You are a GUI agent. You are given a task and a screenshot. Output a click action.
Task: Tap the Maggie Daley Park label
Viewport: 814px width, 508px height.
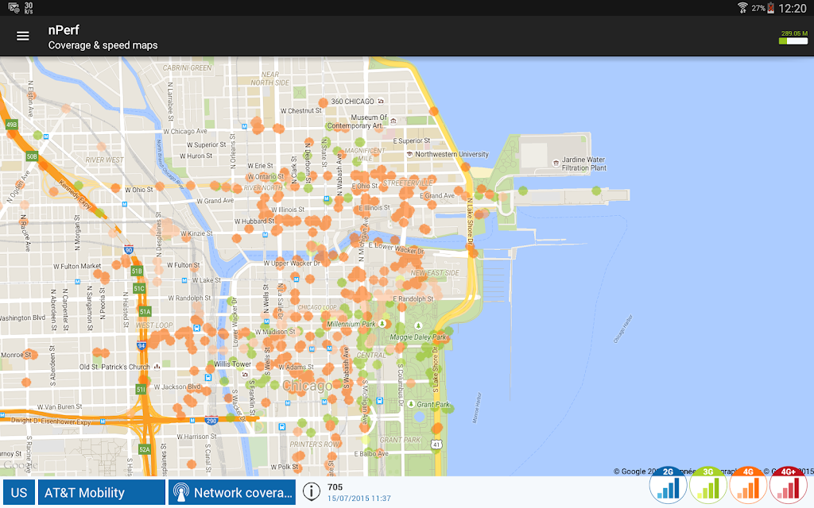(x=417, y=337)
